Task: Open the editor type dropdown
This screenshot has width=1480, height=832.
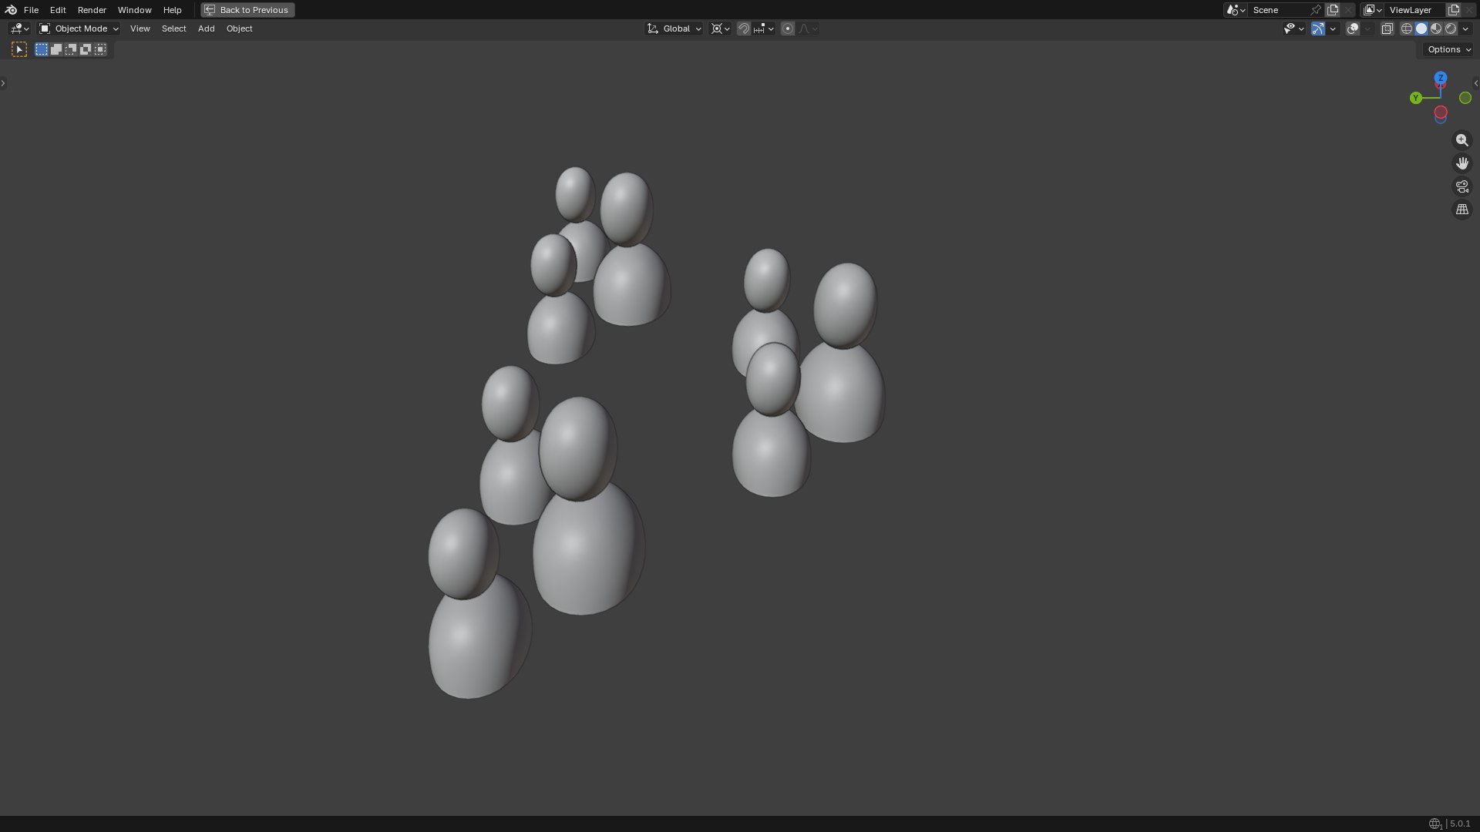Action: 19,29
